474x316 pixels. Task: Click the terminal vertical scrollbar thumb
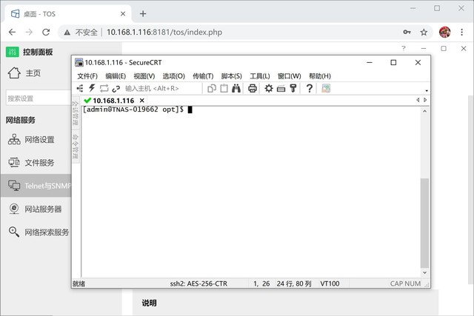424,223
